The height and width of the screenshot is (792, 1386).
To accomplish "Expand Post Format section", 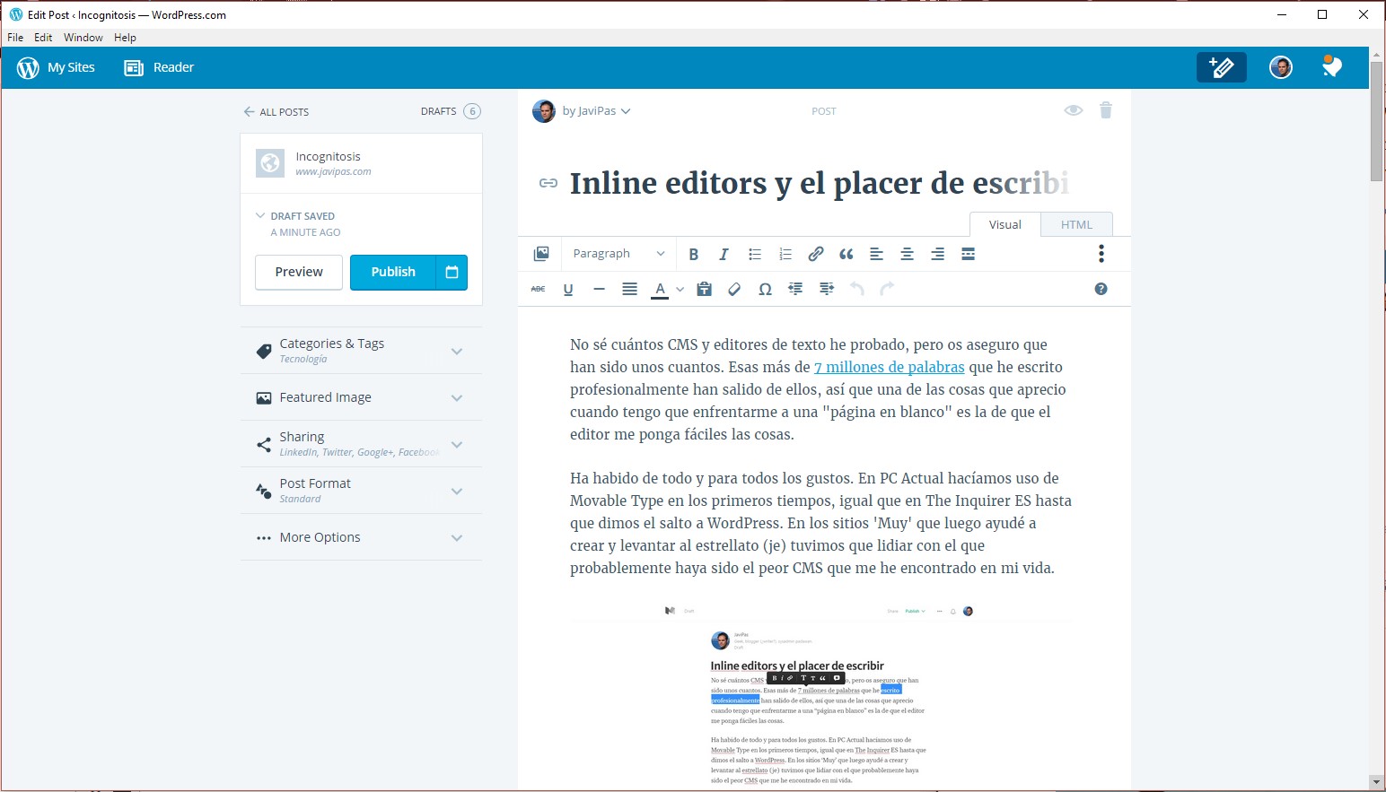I will tap(361, 491).
